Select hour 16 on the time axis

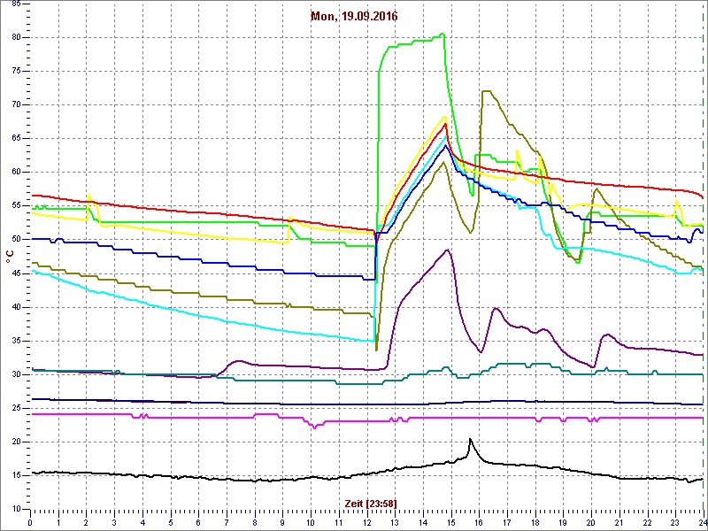tap(480, 522)
